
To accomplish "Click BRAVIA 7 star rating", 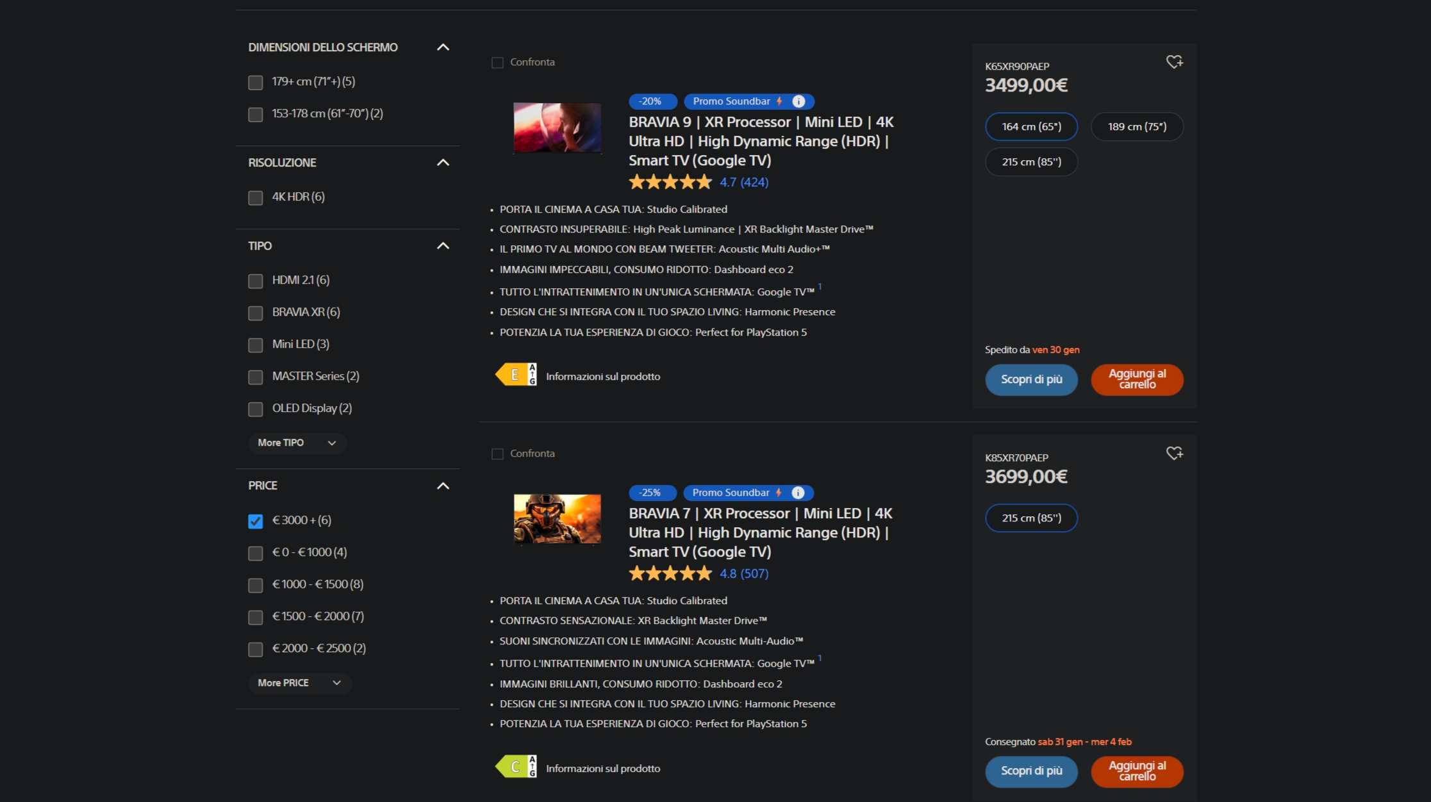I will [x=670, y=573].
